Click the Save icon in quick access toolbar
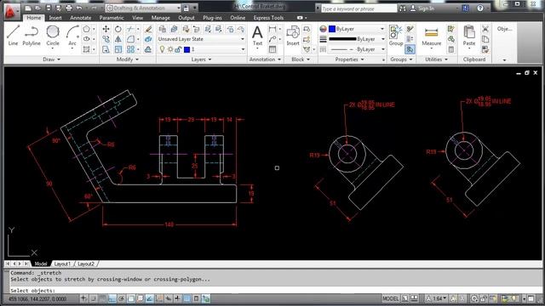Viewport: 545px width, 306px height. pos(49,8)
